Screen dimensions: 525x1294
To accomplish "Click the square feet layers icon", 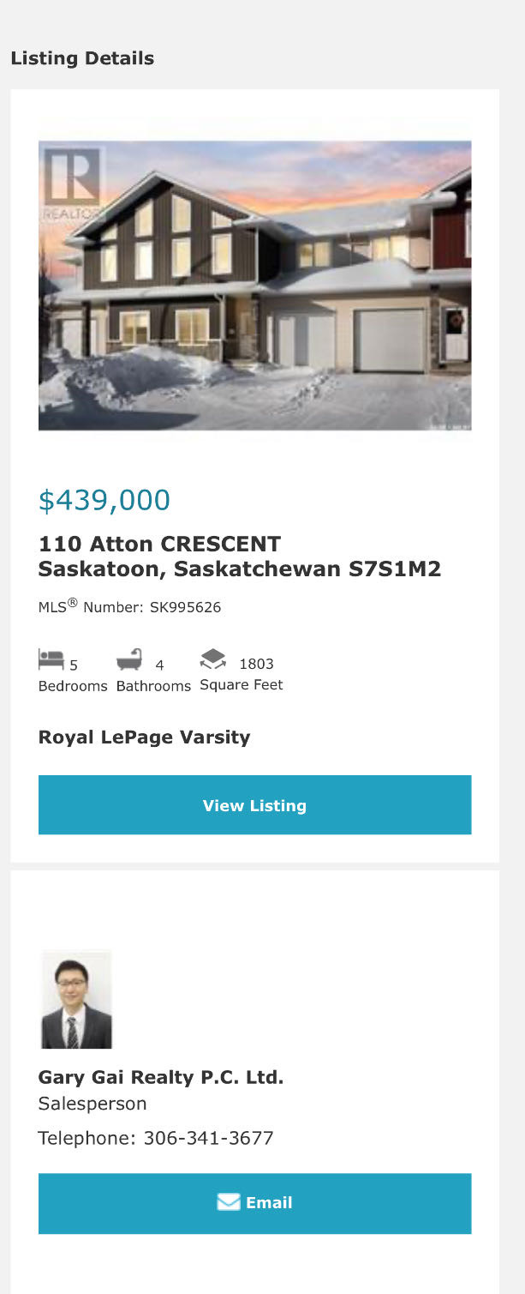I will (213, 659).
